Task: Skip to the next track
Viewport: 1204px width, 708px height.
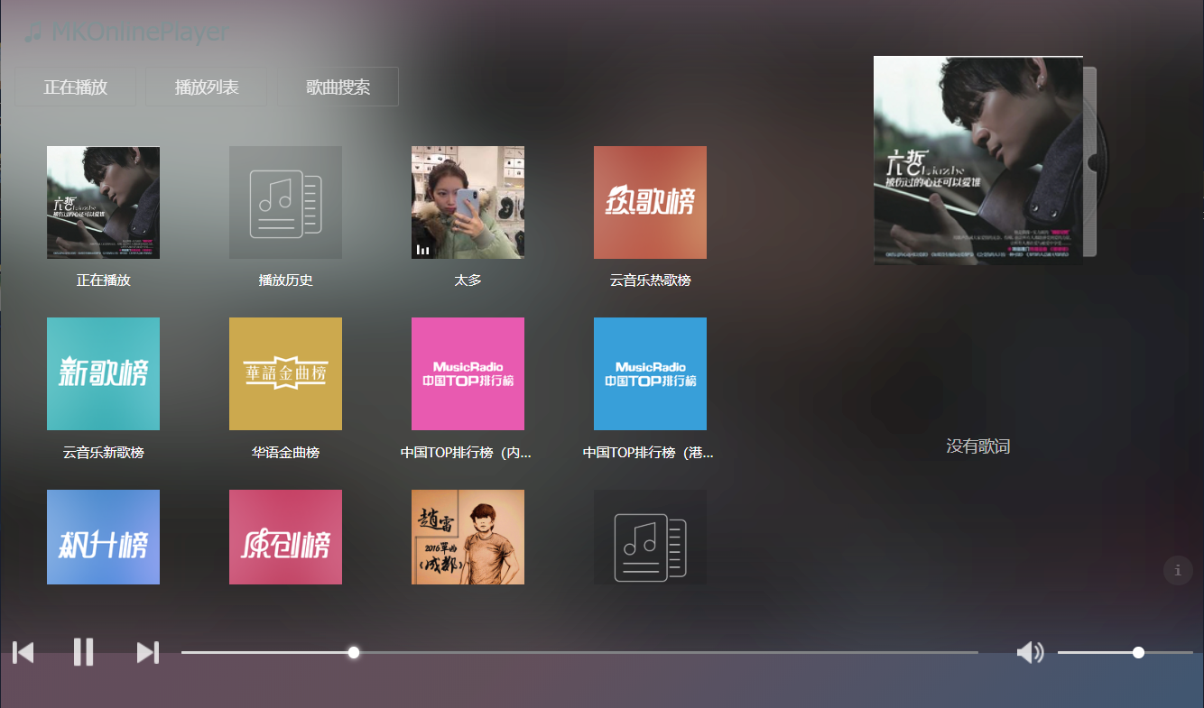Action: pyautogui.click(x=148, y=652)
